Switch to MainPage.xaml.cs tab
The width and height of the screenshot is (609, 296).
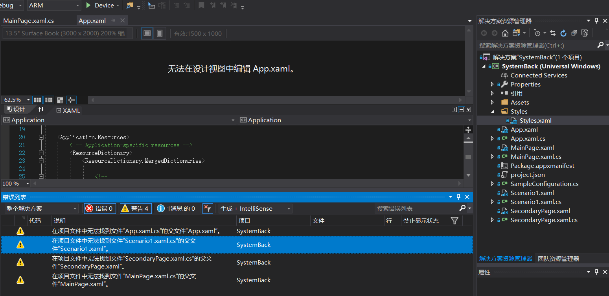[29, 20]
